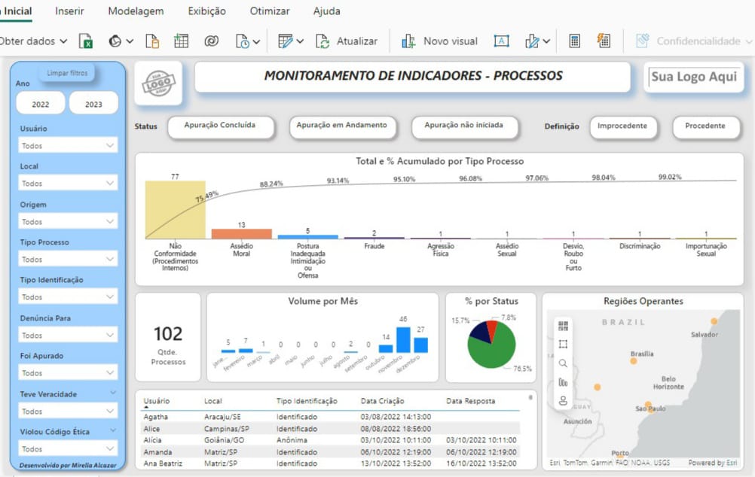Import data from Excel workbook icon
The height and width of the screenshot is (477, 755).
pos(86,41)
